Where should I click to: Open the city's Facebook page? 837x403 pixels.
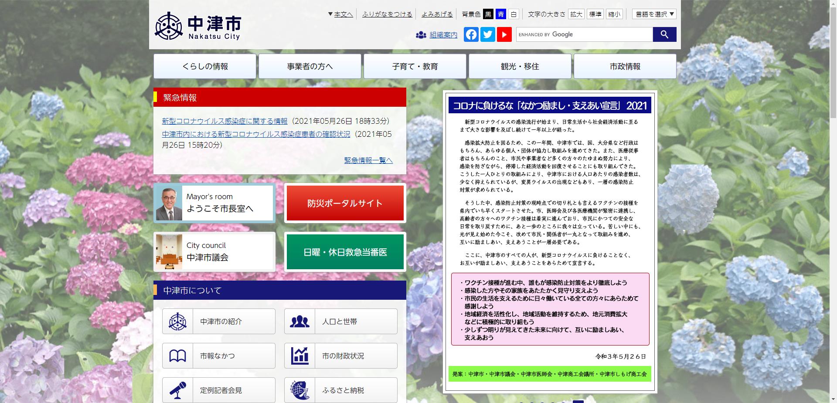pyautogui.click(x=471, y=34)
